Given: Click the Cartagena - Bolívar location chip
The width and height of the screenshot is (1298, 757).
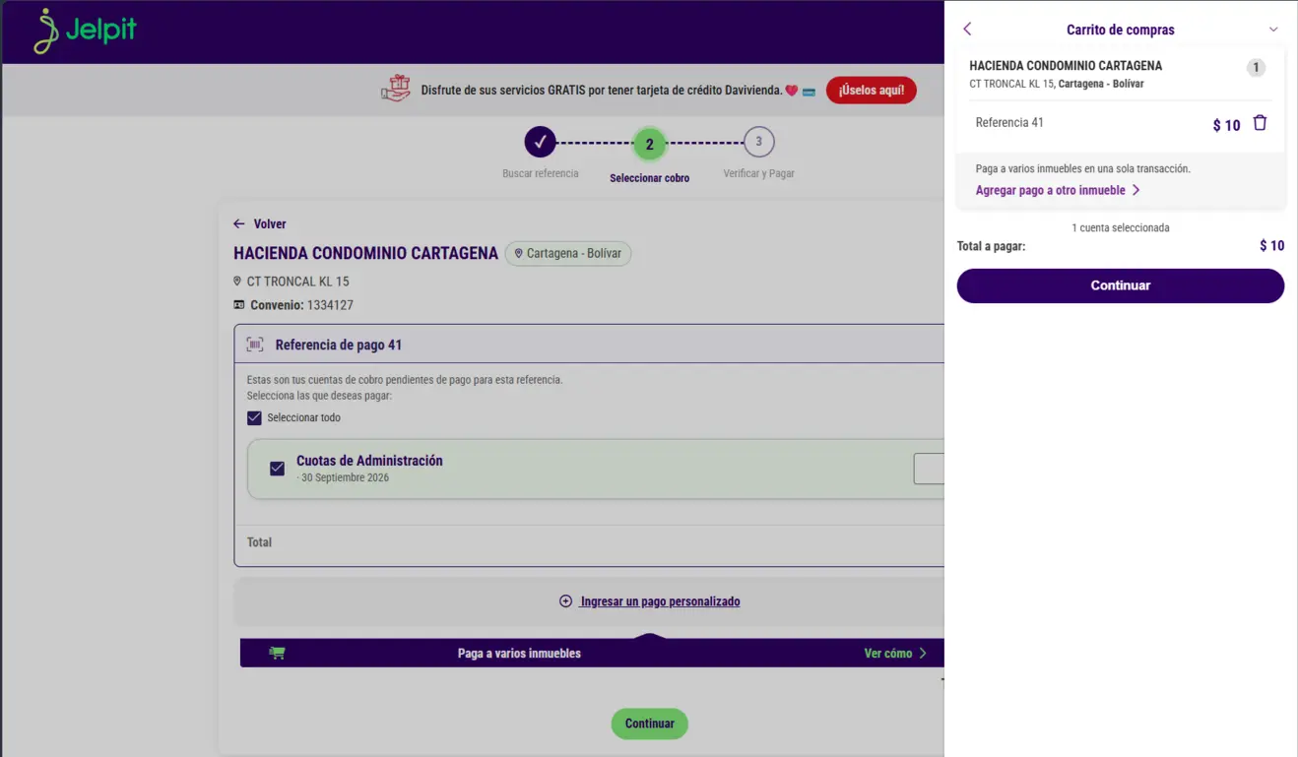Looking at the screenshot, I should pyautogui.click(x=568, y=253).
